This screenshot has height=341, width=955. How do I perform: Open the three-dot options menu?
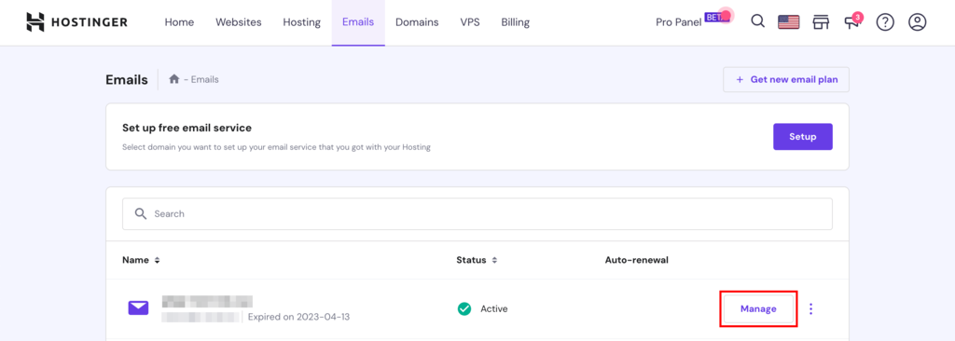[810, 308]
